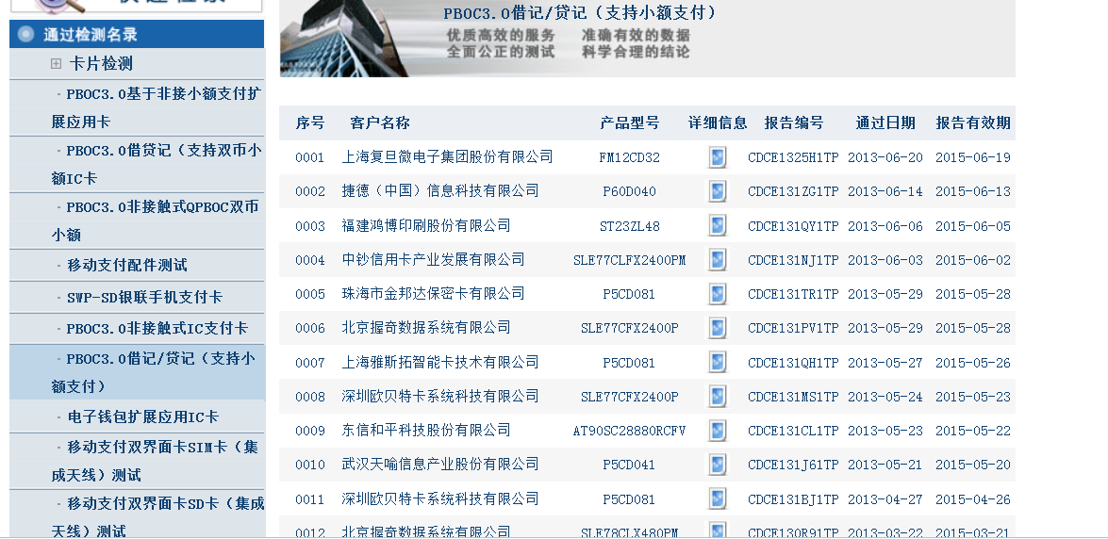Open detail icon for 珠海市金邦达保密卡有限公司
The height and width of the screenshot is (539, 1108).
click(718, 294)
